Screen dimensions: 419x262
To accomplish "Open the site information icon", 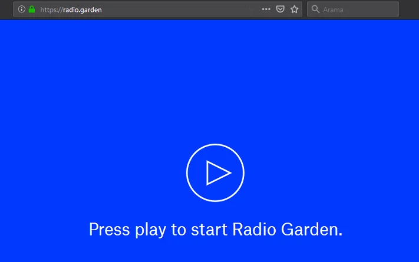I will click(x=22, y=9).
